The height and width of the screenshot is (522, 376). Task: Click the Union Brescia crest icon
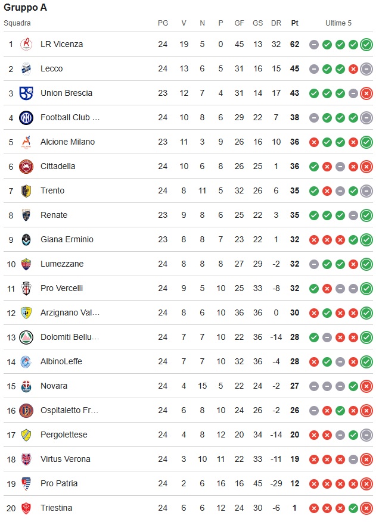pos(26,93)
